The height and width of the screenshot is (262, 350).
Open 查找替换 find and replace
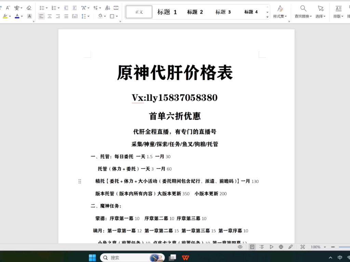click(303, 12)
